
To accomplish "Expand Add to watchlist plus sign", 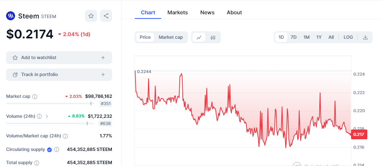I will click(x=103, y=58).
